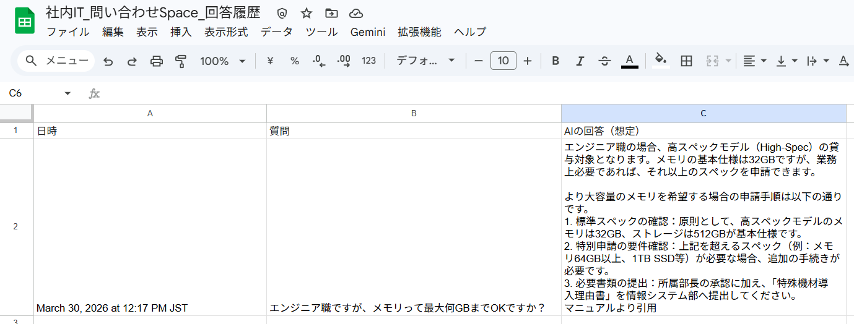Click the 123 number format button
854x324 pixels.
coord(369,61)
